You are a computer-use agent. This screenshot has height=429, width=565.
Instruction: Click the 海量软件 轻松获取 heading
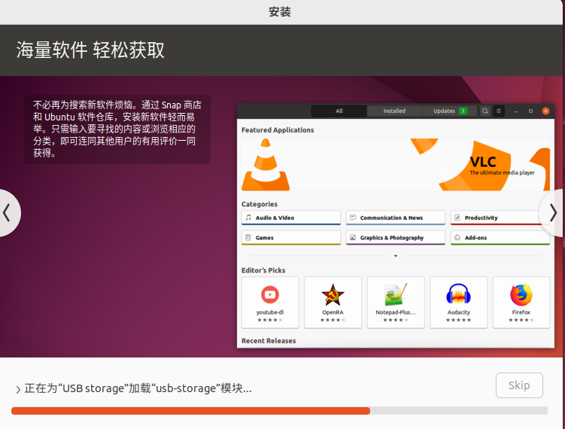click(90, 50)
